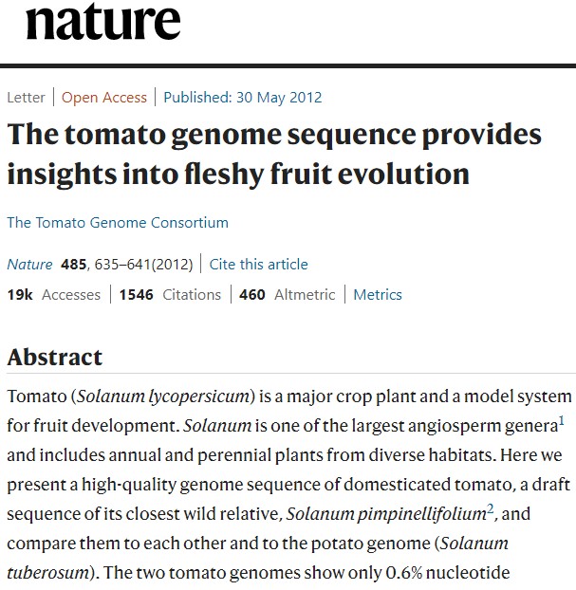The width and height of the screenshot is (576, 590).
Task: Open the Nature journal link beside volume 485
Action: (30, 264)
